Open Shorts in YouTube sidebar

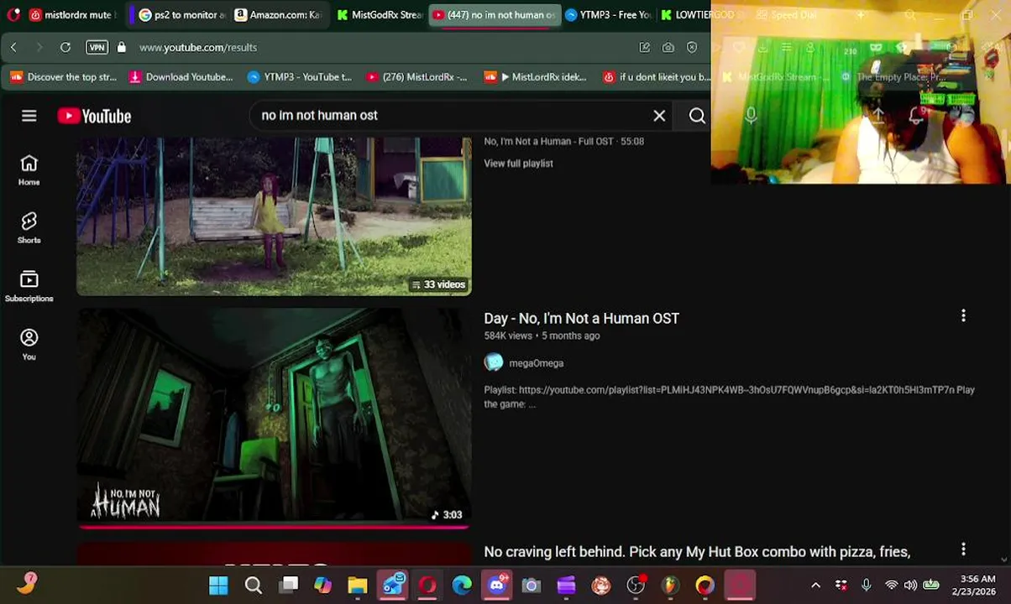pos(29,228)
